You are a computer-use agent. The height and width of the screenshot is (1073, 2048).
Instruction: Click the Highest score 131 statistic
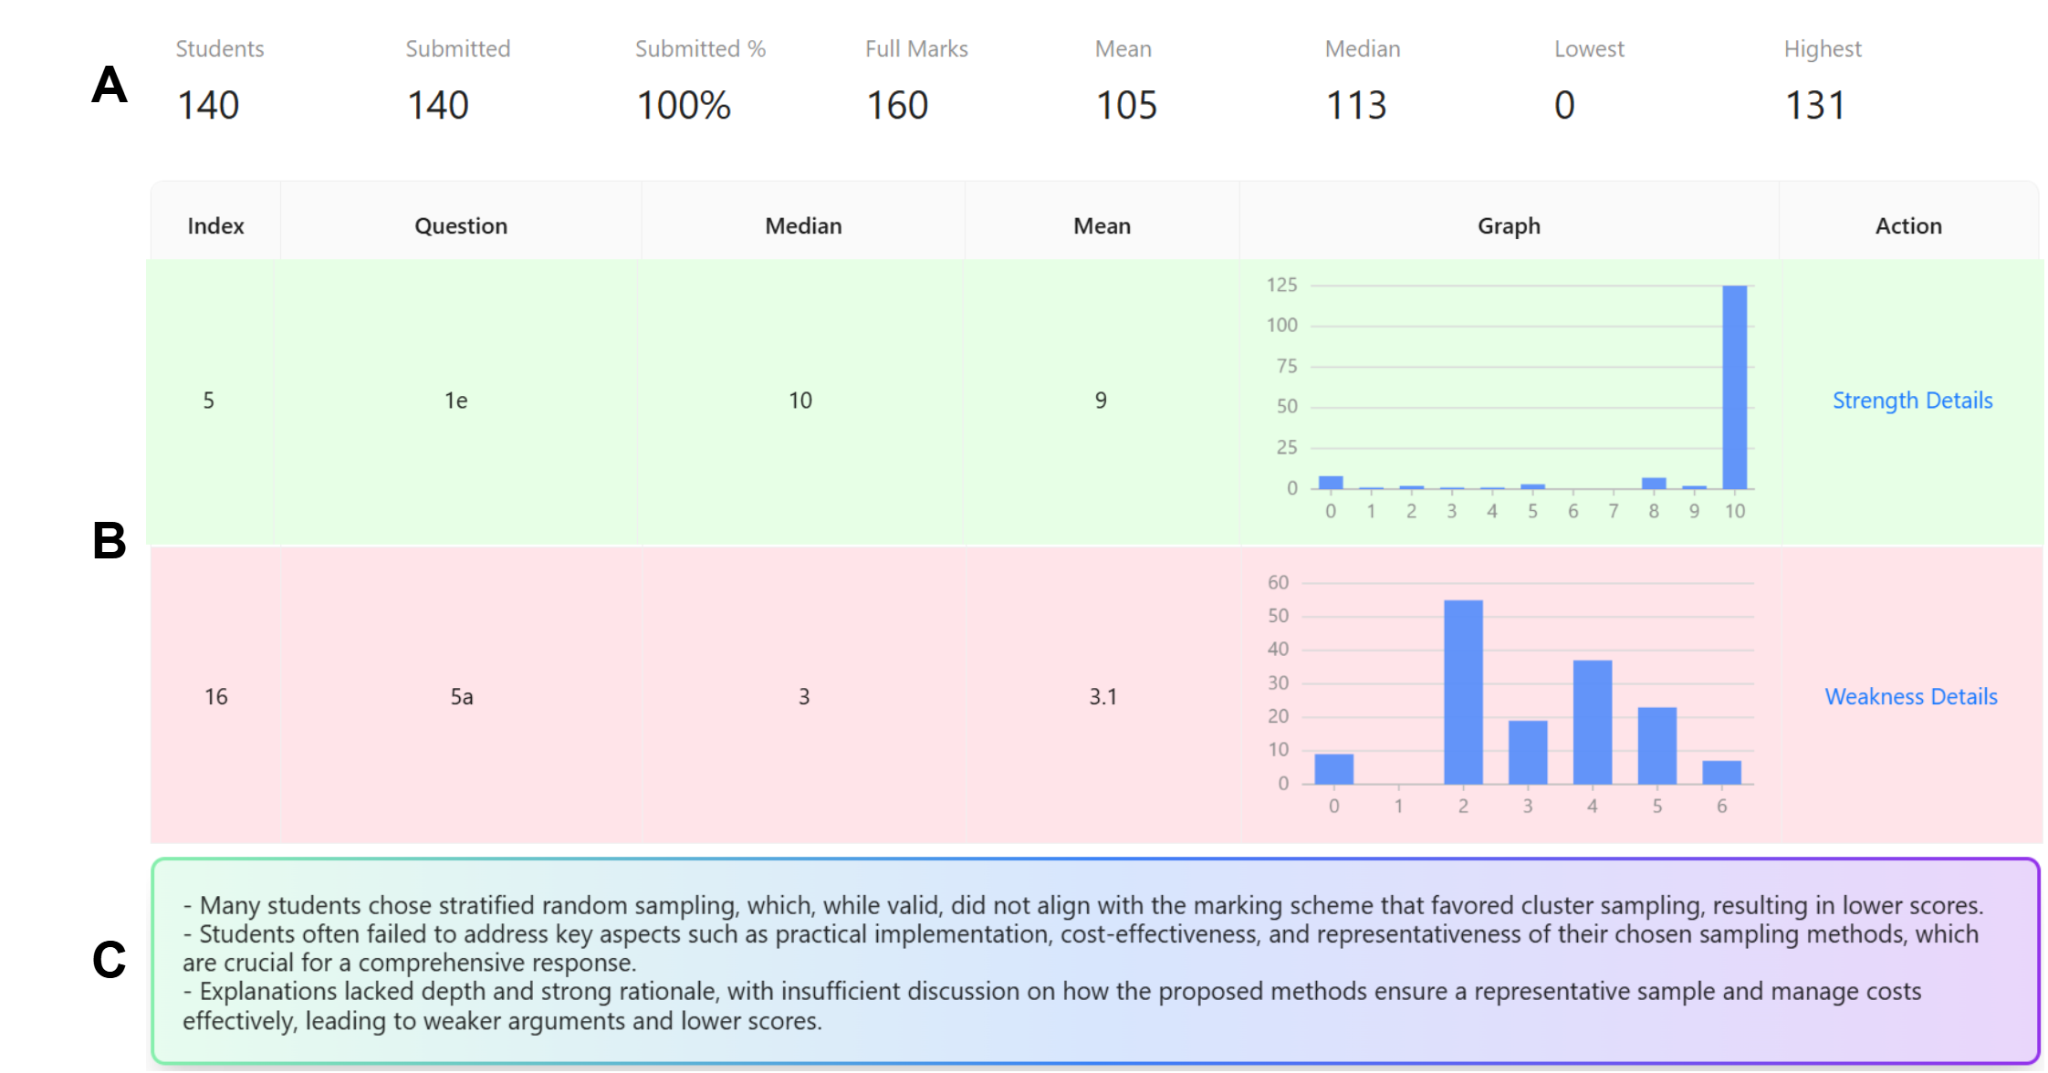pos(1815,105)
